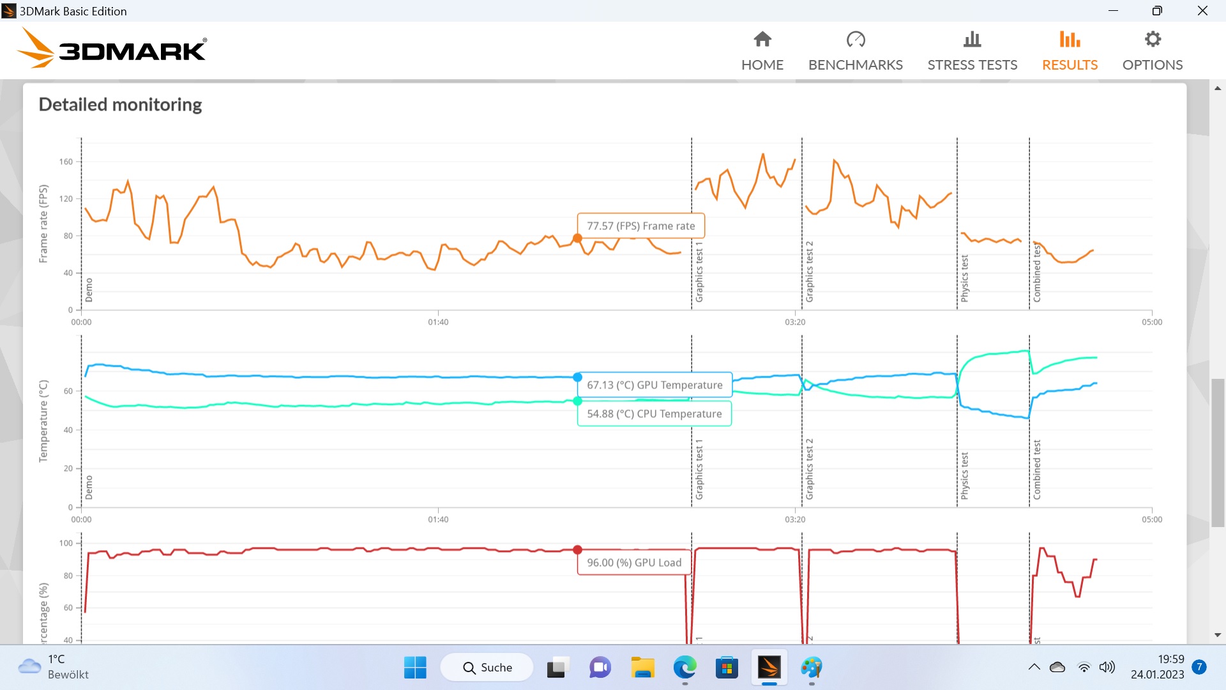Click the Suche search box
Screen dimensions: 1226x690
click(x=488, y=668)
